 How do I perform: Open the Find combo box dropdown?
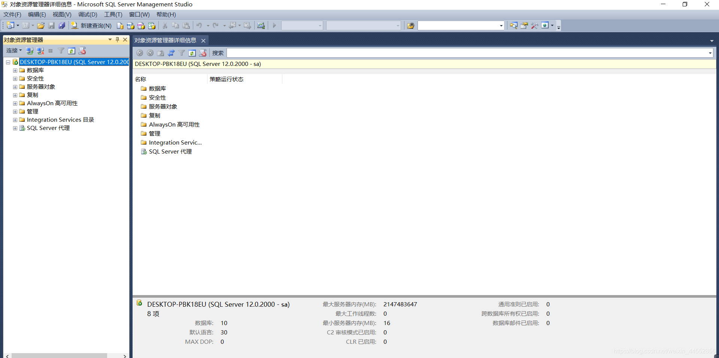pyautogui.click(x=501, y=25)
